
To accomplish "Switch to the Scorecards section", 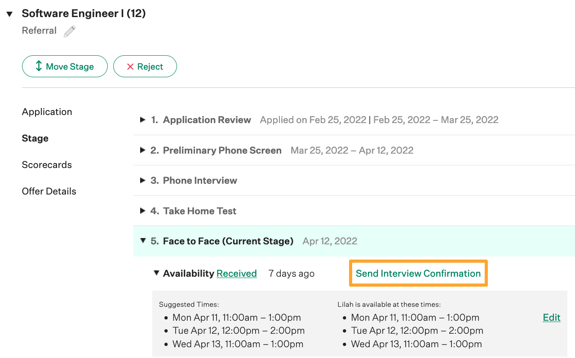I will pyautogui.click(x=47, y=164).
